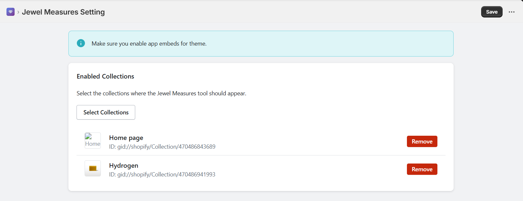Click the breadcrumb chevron beside the app icon
The width and height of the screenshot is (523, 201).
click(x=18, y=12)
